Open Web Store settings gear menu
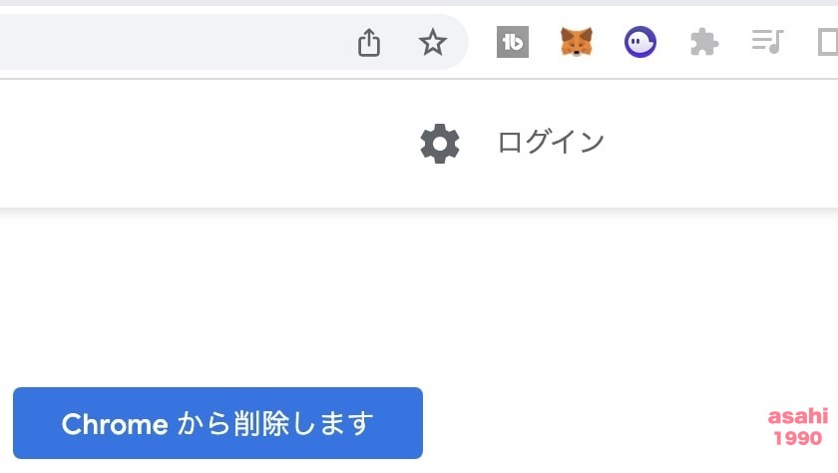The height and width of the screenshot is (473, 838). click(x=440, y=144)
